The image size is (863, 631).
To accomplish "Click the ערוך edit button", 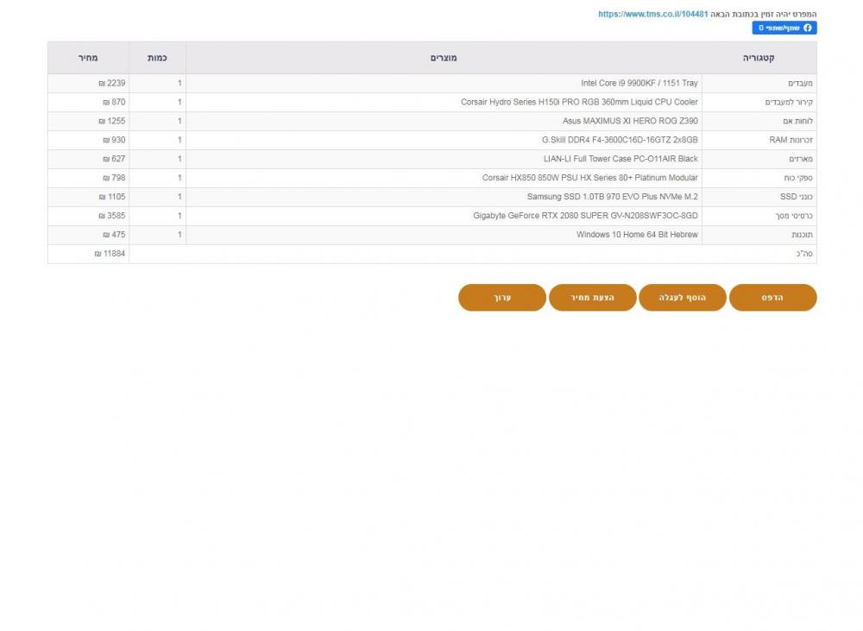I will point(502,297).
